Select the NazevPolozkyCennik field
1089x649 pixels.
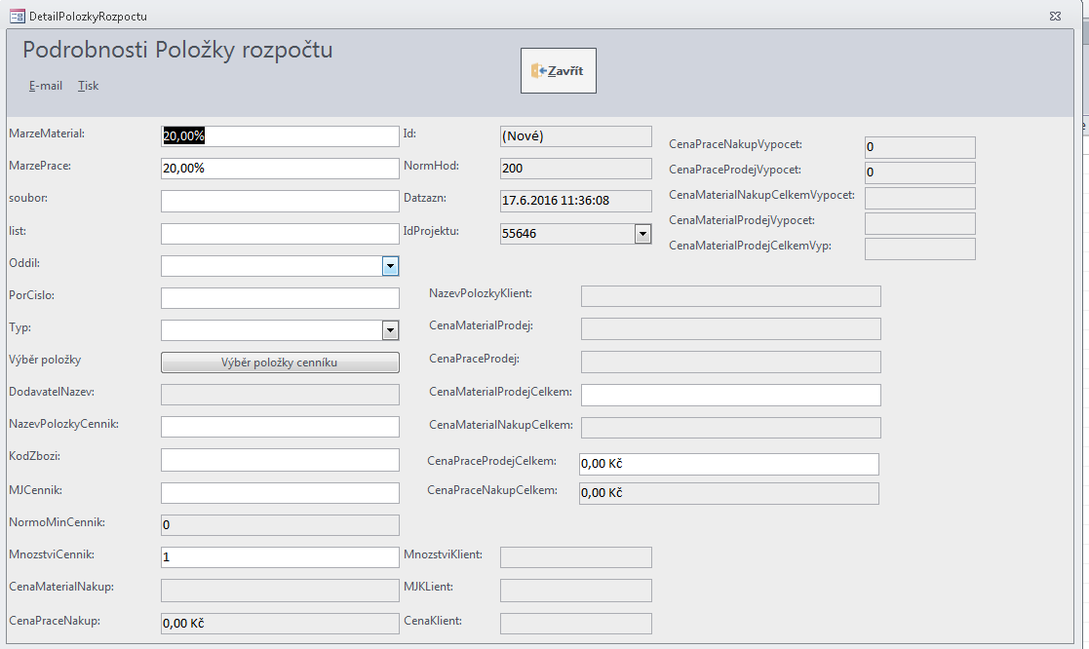280,427
